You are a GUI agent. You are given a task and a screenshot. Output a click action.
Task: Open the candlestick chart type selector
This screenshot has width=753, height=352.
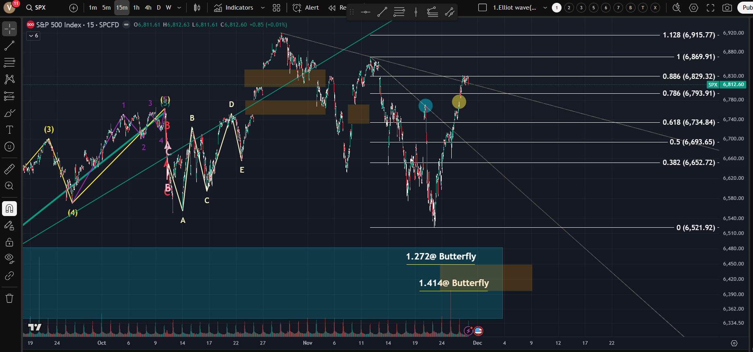[x=197, y=8]
